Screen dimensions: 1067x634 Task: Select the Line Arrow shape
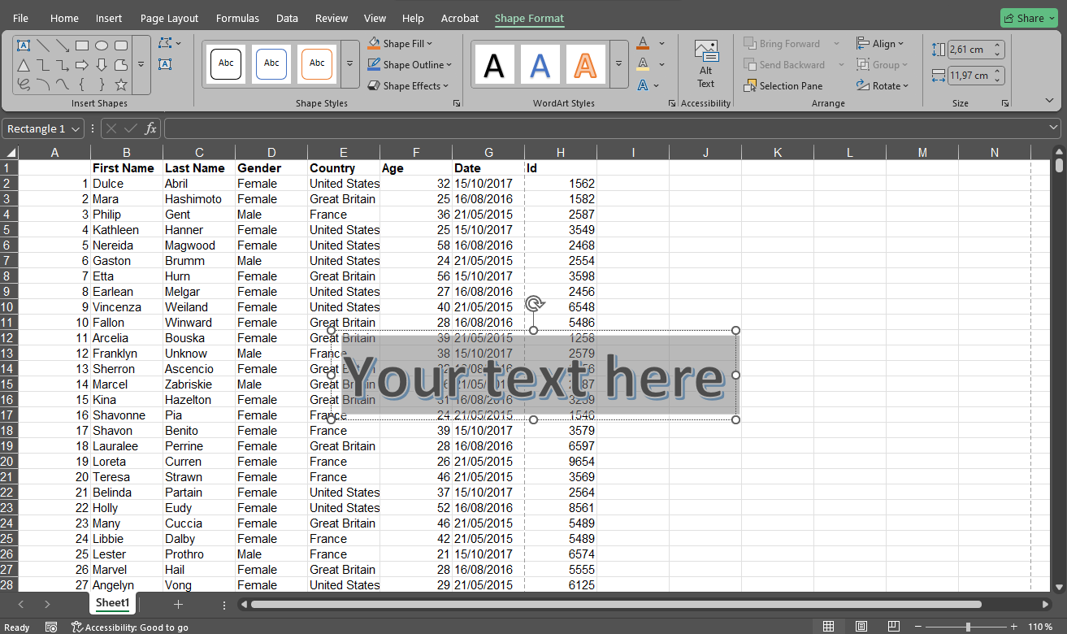(x=63, y=46)
